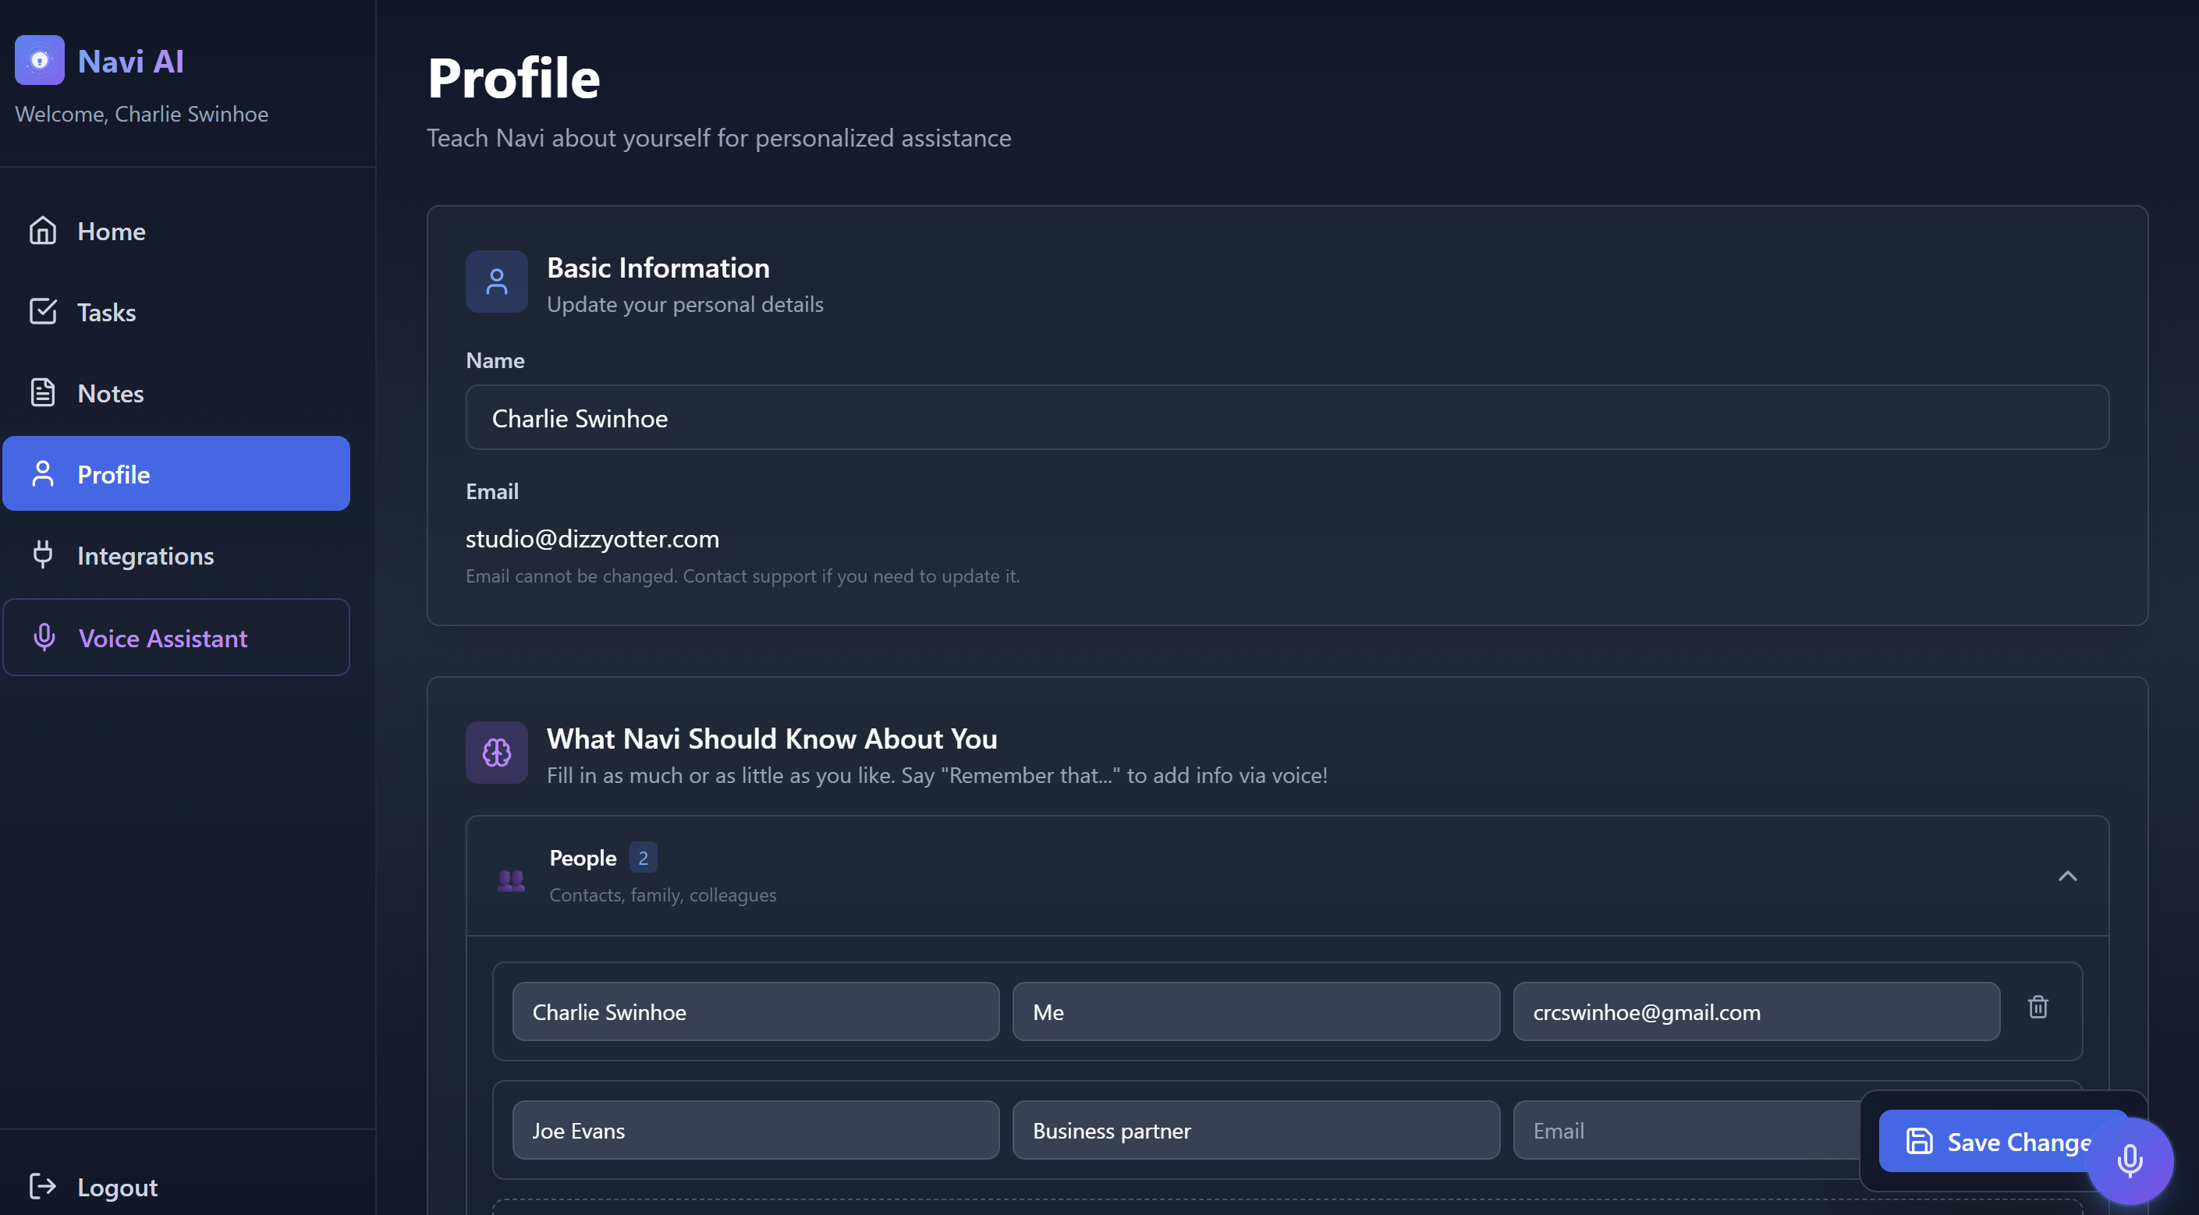
Task: Click the Navi AI logo icon
Action: click(39, 60)
